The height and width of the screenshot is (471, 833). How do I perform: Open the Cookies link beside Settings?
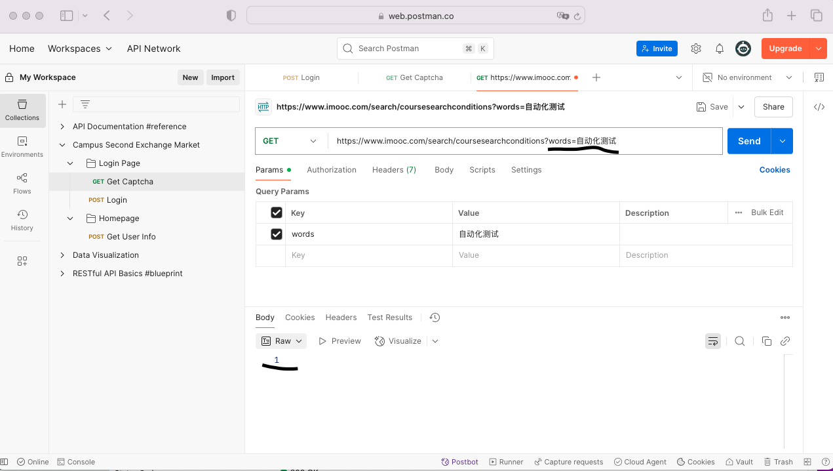(775, 170)
